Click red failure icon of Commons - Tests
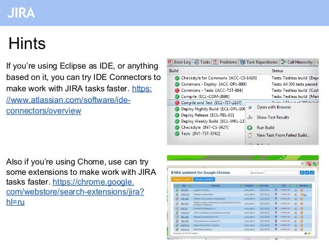Image resolution: width=329 pixels, height=247 pixels. [177, 90]
